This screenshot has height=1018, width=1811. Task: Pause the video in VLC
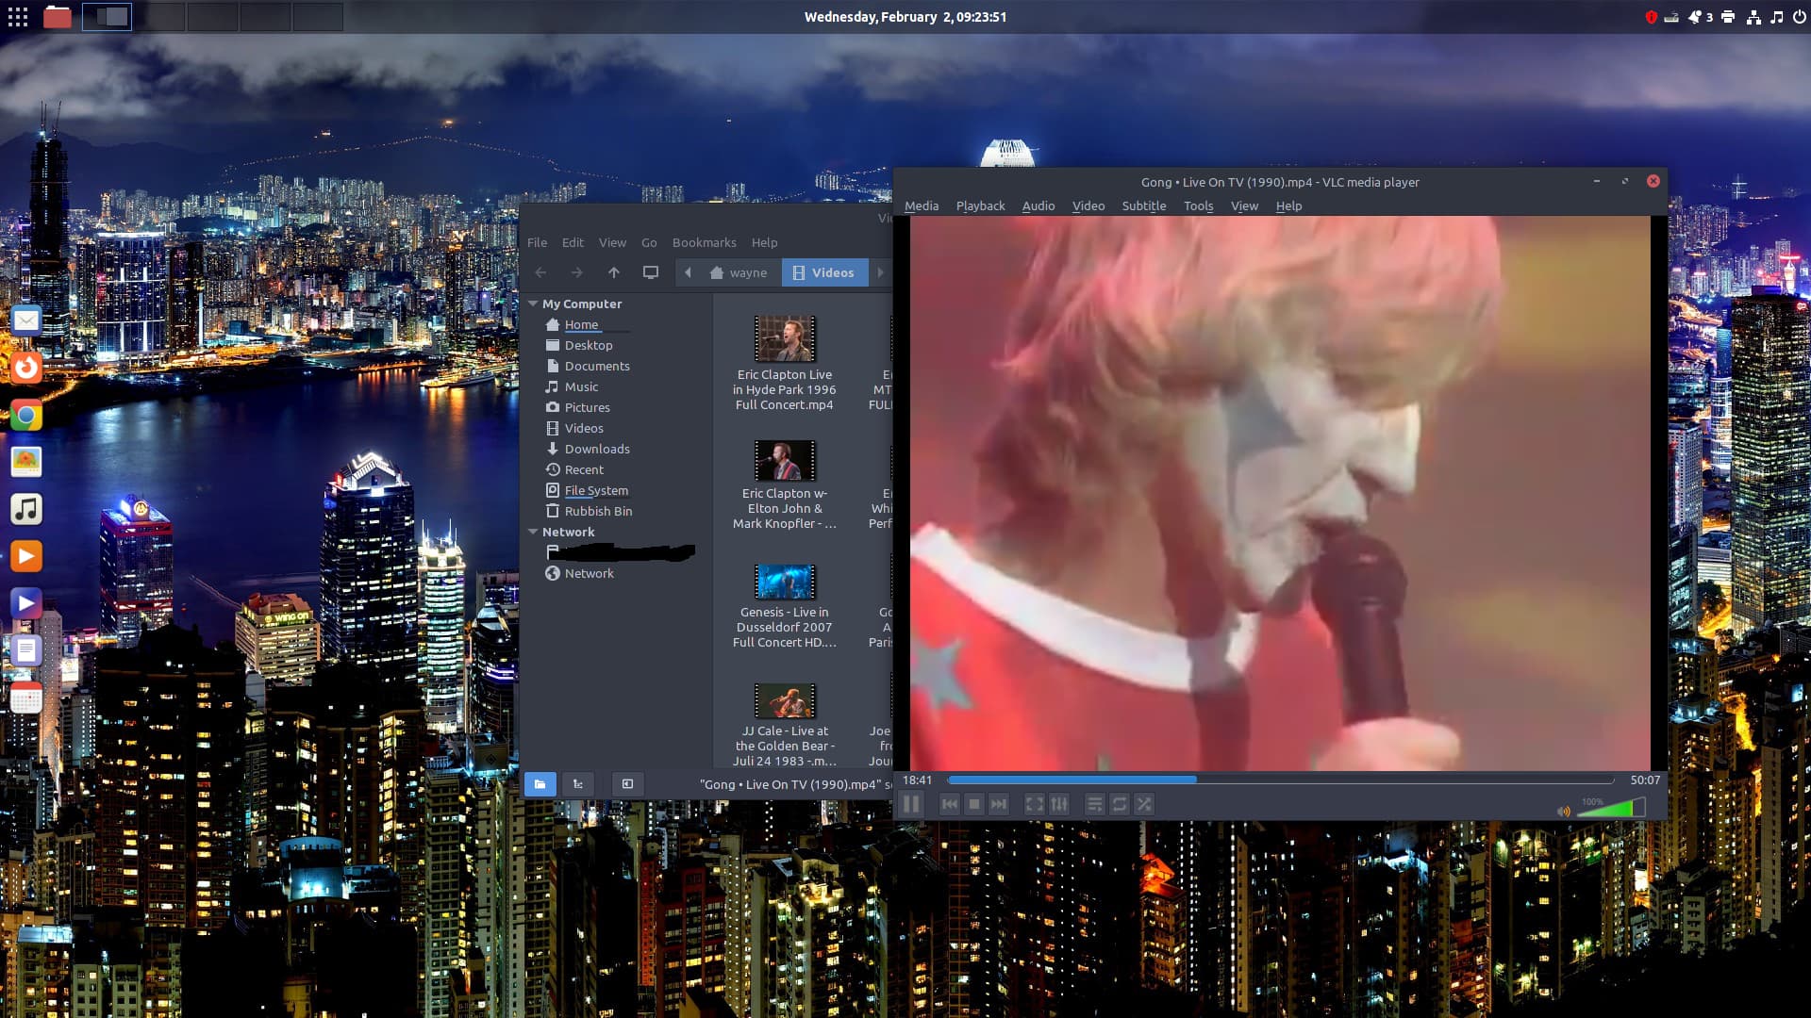coord(910,804)
